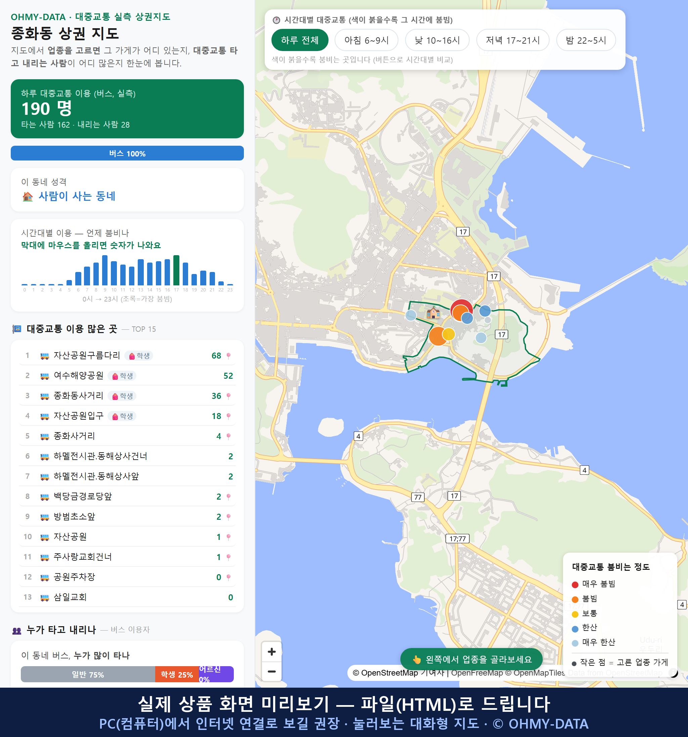Screen dimensions: 688x737
Task: Click the 17시 green peak bar
Action: coord(177,270)
